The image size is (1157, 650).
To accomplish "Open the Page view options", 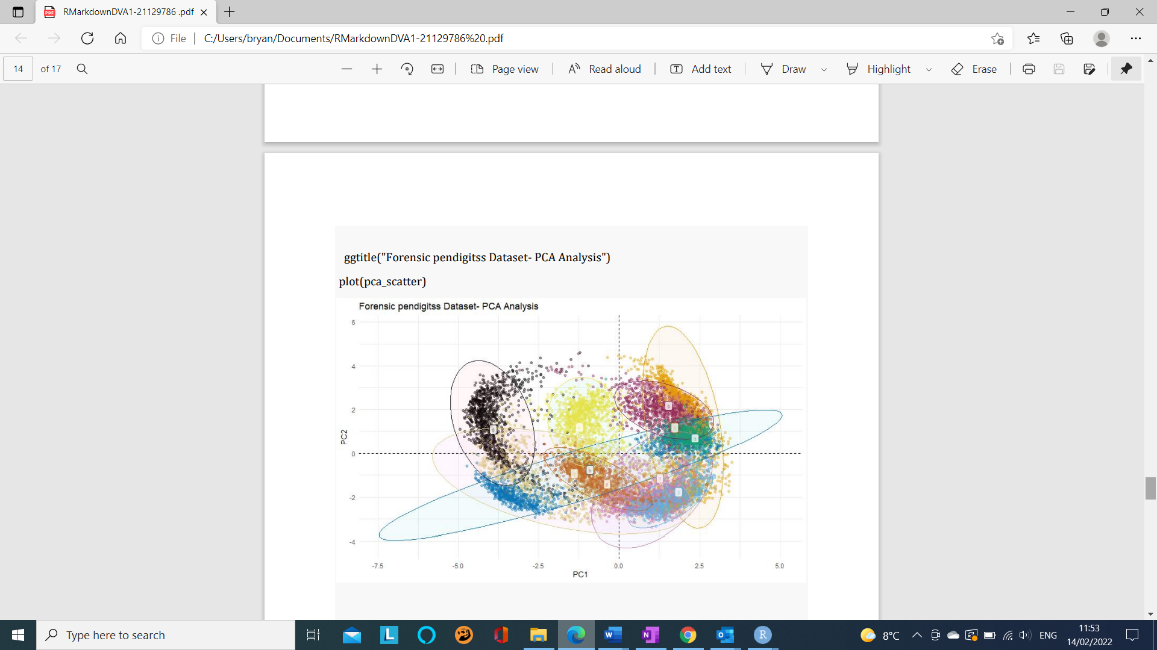I will coord(505,69).
